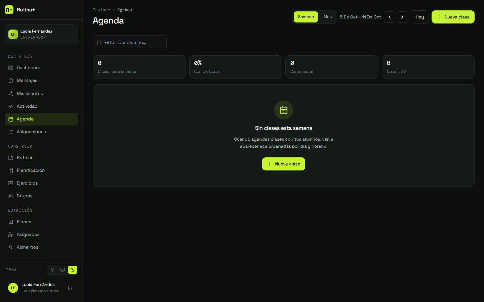
Task: Open Rutinas under Construir
Action: coord(41,158)
